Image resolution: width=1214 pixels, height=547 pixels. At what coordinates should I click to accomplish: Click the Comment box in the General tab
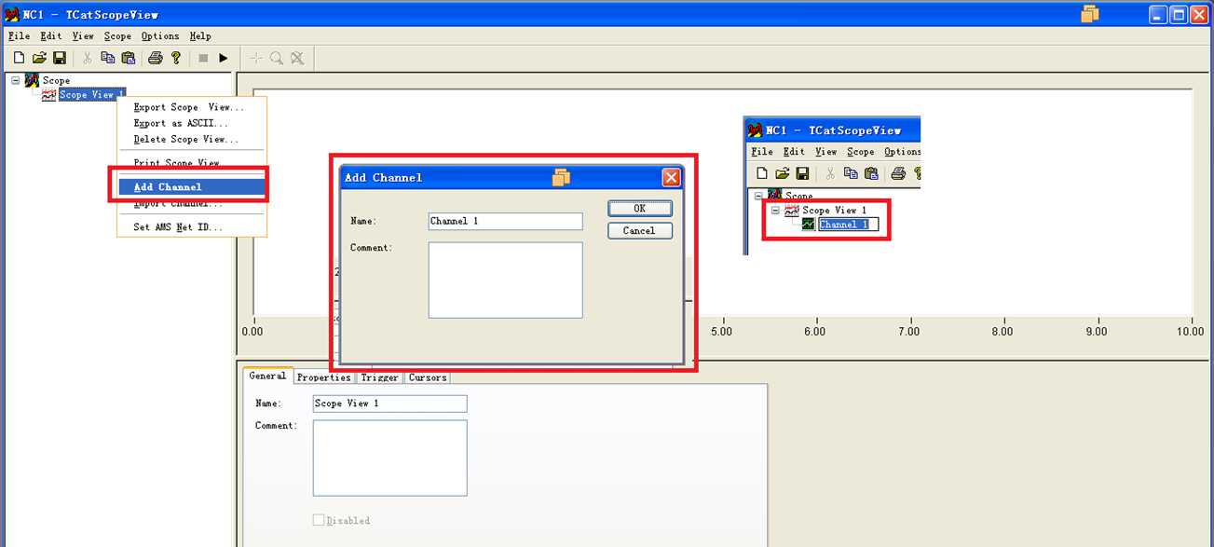click(x=389, y=458)
